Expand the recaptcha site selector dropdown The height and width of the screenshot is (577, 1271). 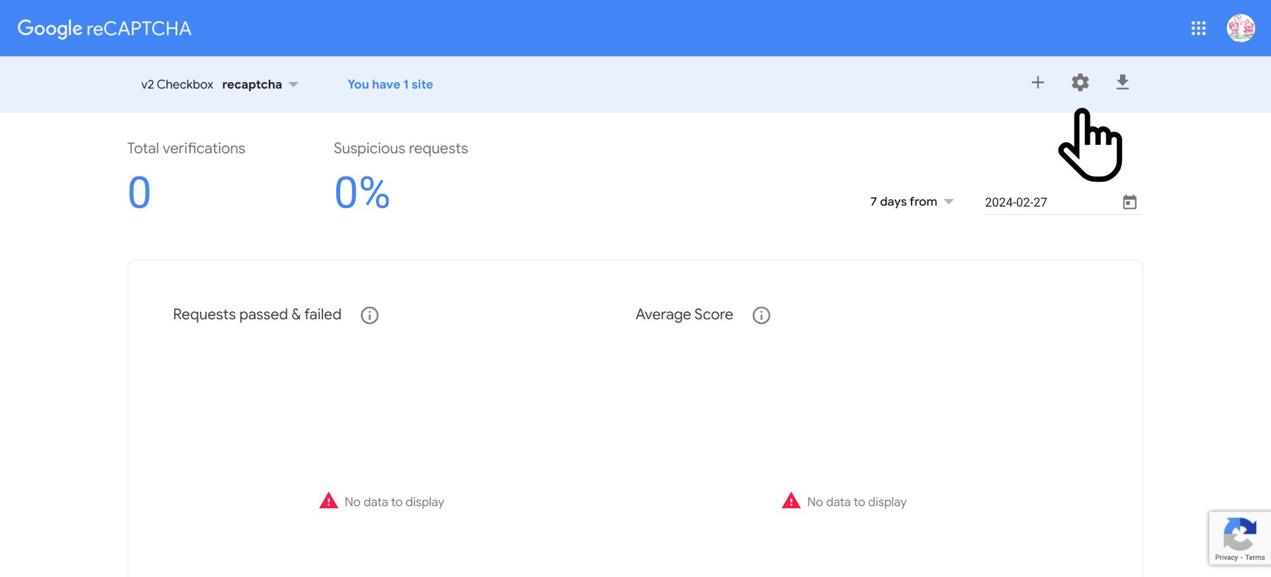pos(293,85)
